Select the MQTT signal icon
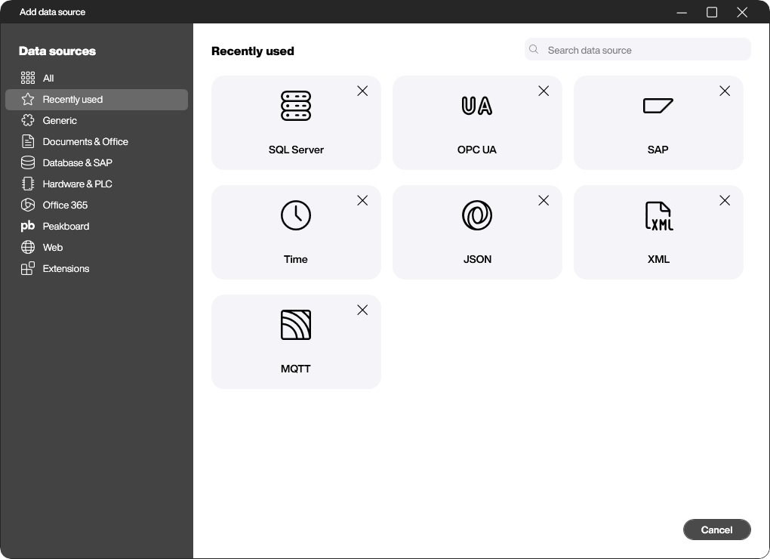 296,325
